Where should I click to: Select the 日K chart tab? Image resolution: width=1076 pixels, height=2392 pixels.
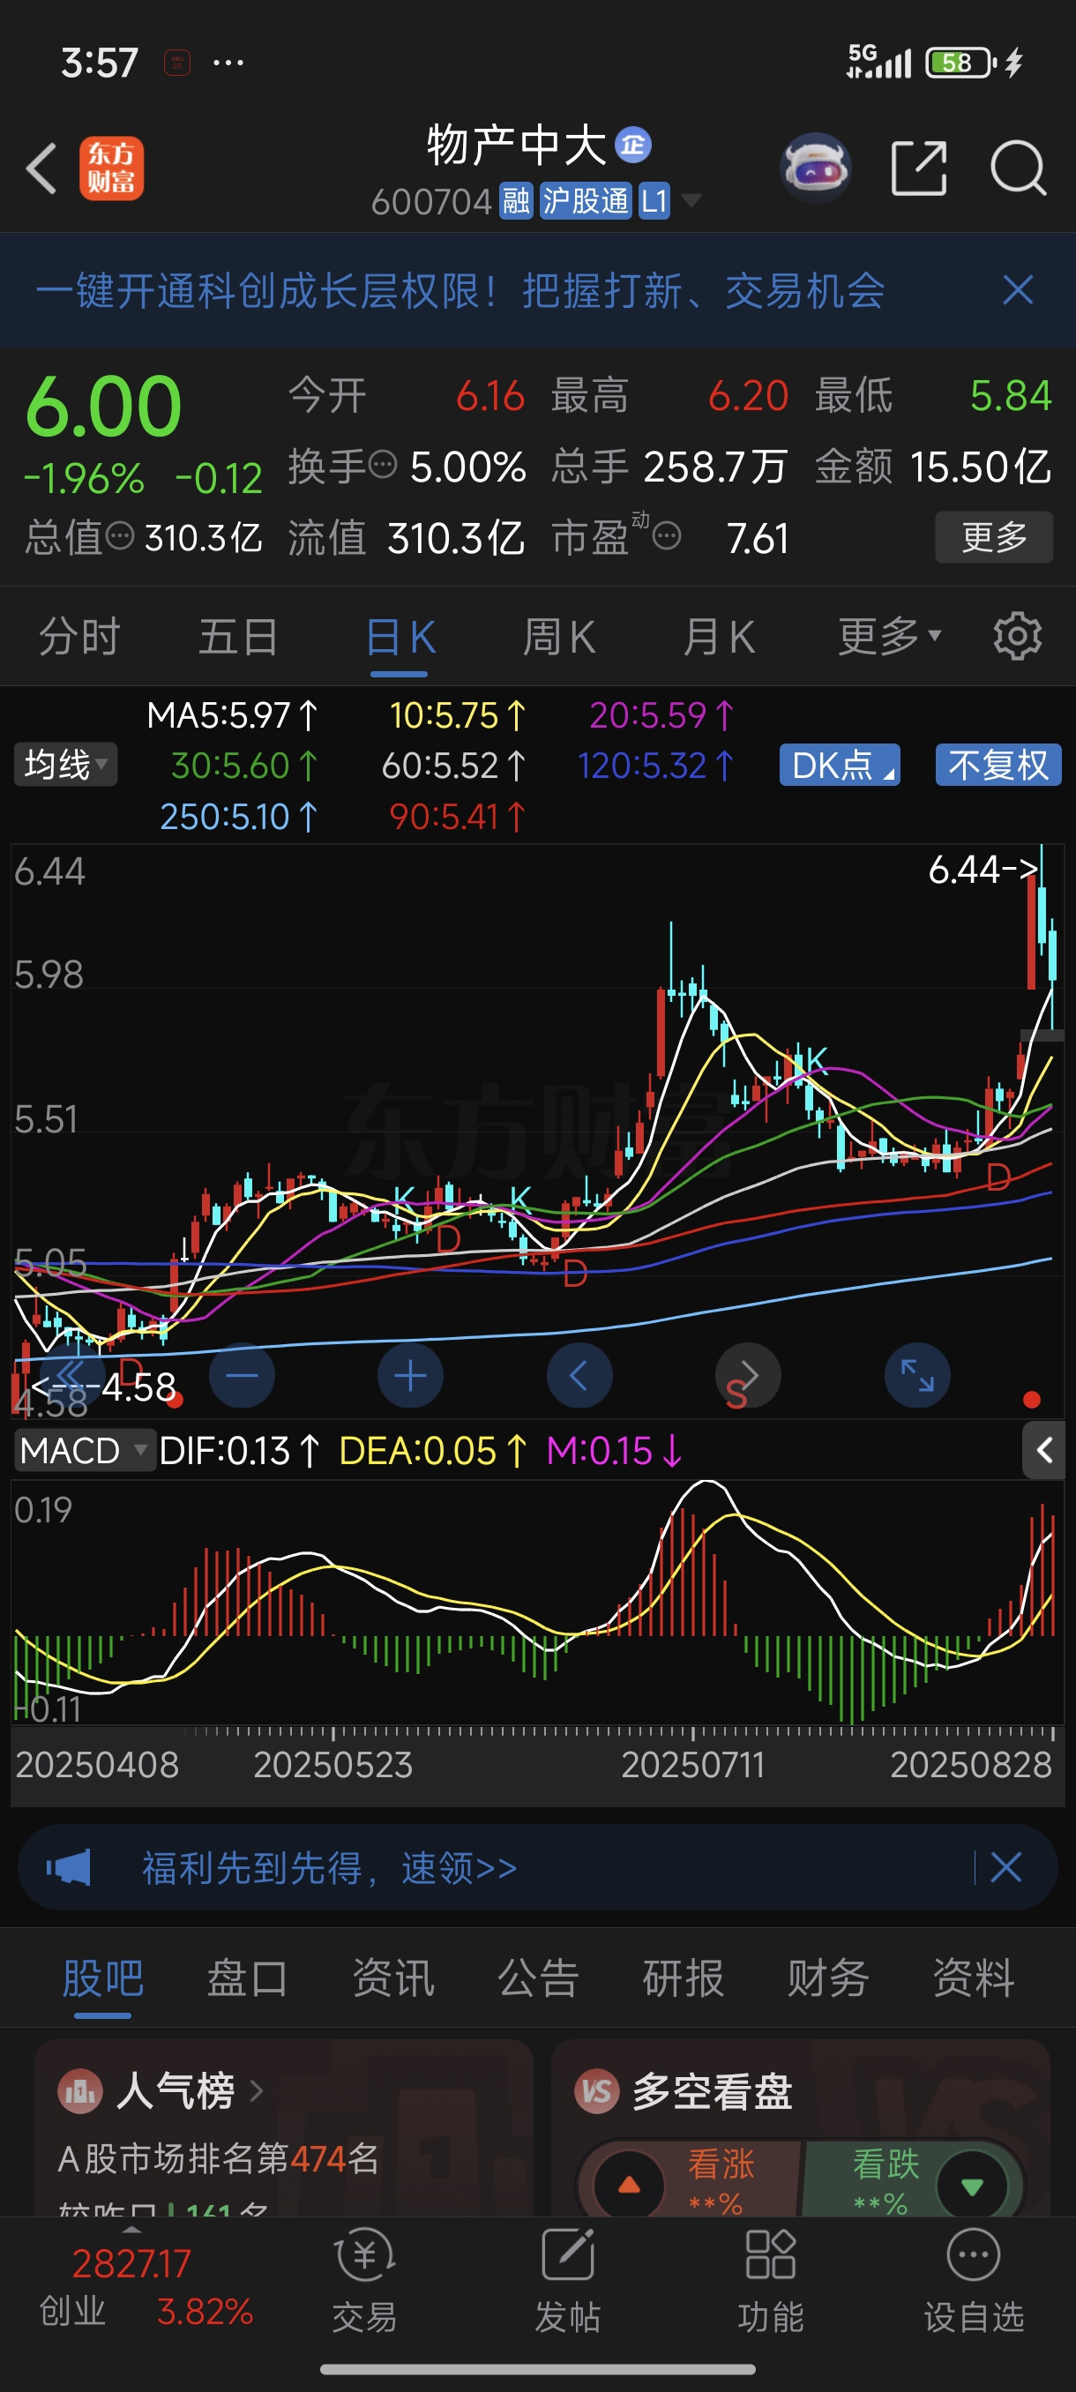pos(400,637)
